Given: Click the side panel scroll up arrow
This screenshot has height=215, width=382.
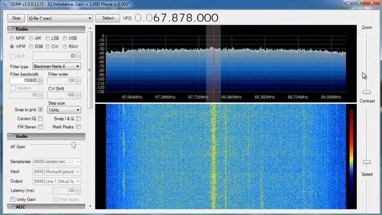Looking at the screenshot, I should pyautogui.click(x=90, y=28).
